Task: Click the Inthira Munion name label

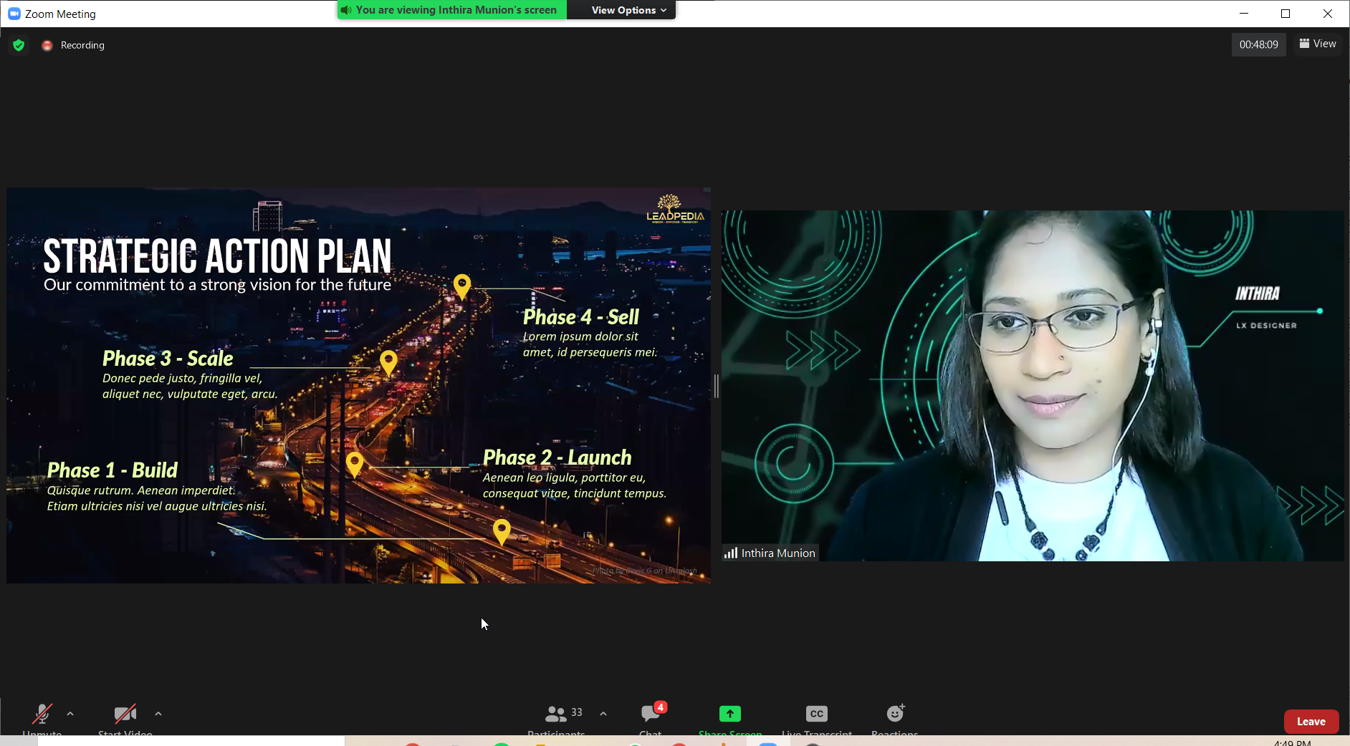Action: [x=778, y=553]
